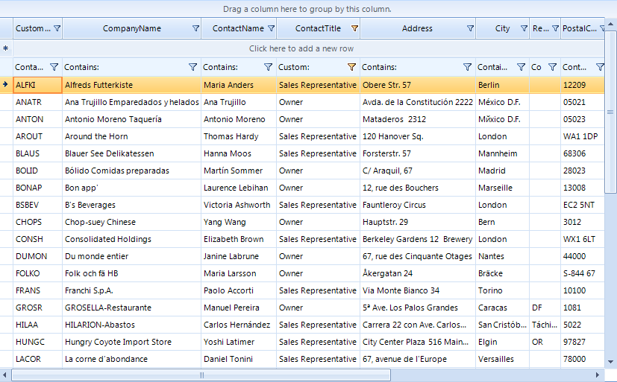Viewport: 617px width, 382px height.
Task: Sort by the CompanyName column header
Action: [x=132, y=28]
